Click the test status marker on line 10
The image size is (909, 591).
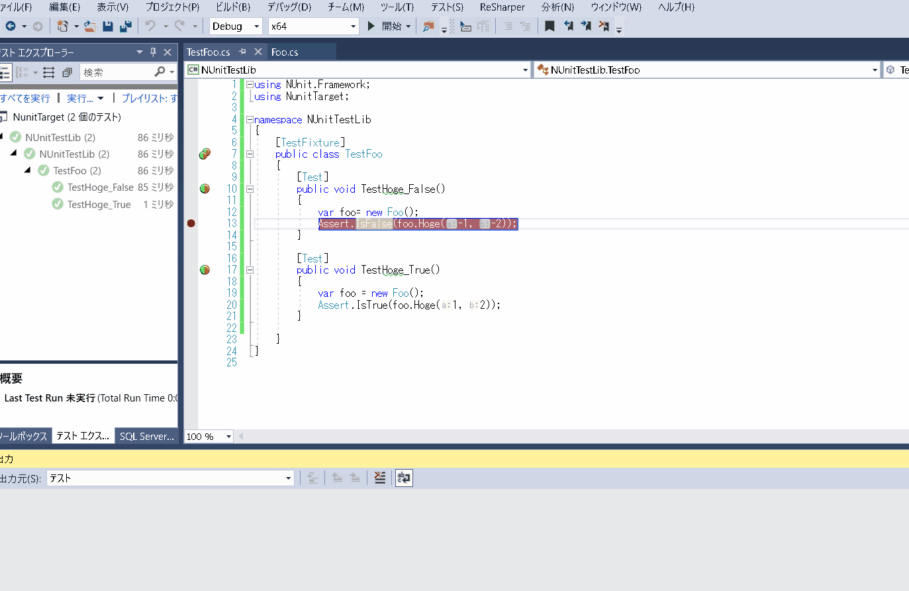coord(205,189)
